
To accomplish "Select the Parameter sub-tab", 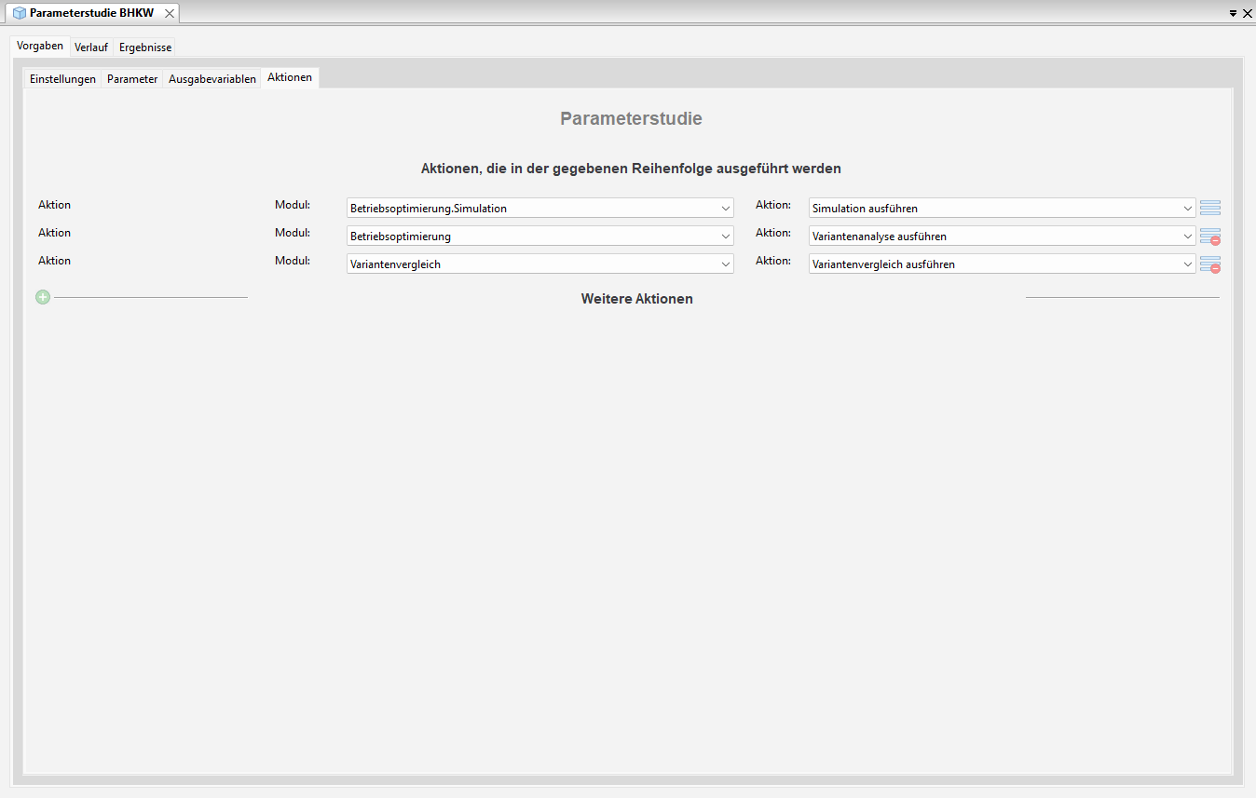I will 132,79.
